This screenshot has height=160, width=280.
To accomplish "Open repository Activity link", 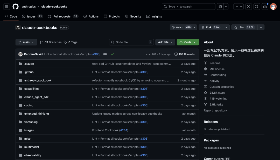I will (x=212, y=81).
